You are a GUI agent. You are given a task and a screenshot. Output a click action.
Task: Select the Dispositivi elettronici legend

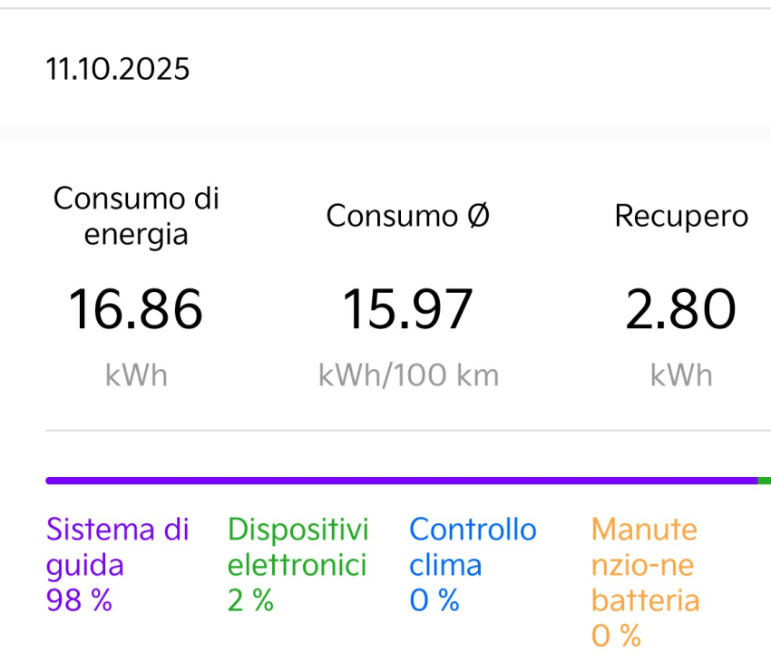click(x=298, y=547)
